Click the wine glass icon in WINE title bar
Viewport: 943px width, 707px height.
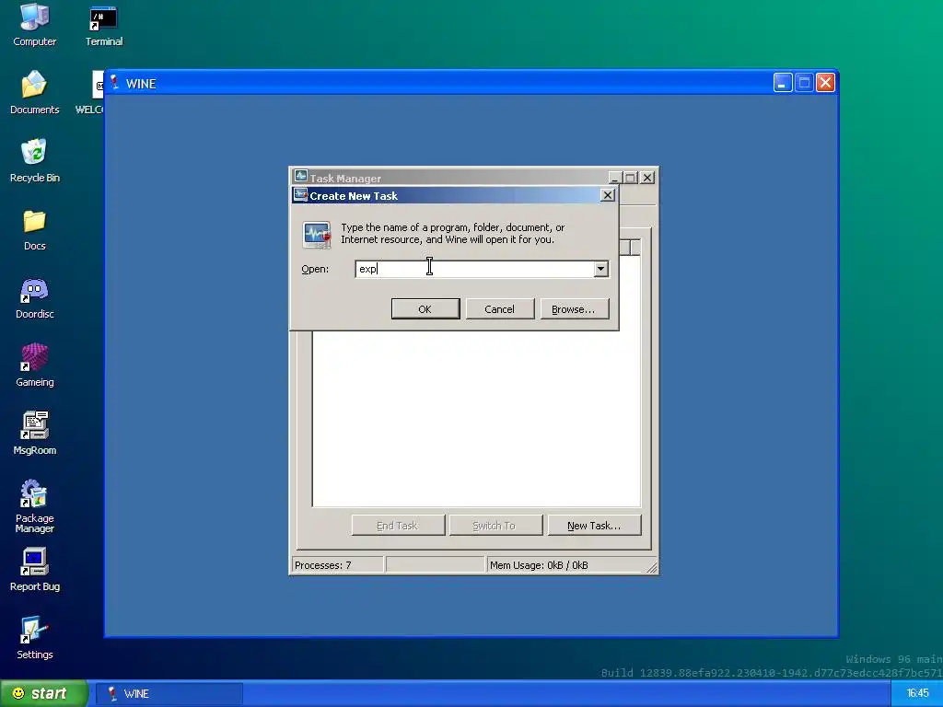[114, 83]
